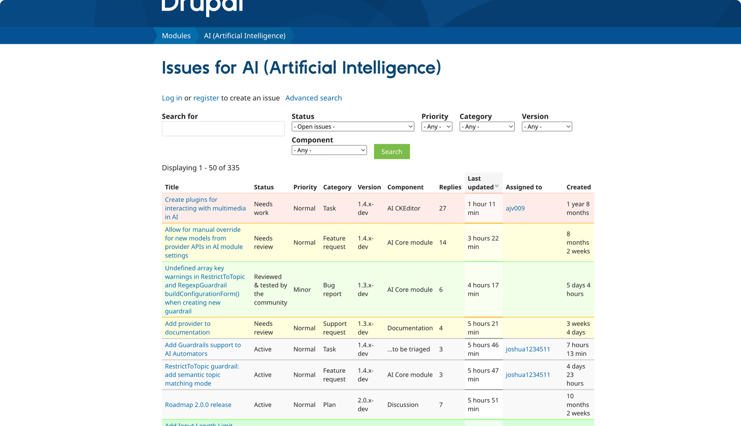Click the 'Bug report' category cell
Image resolution: width=741 pixels, height=426 pixels.
click(x=332, y=289)
